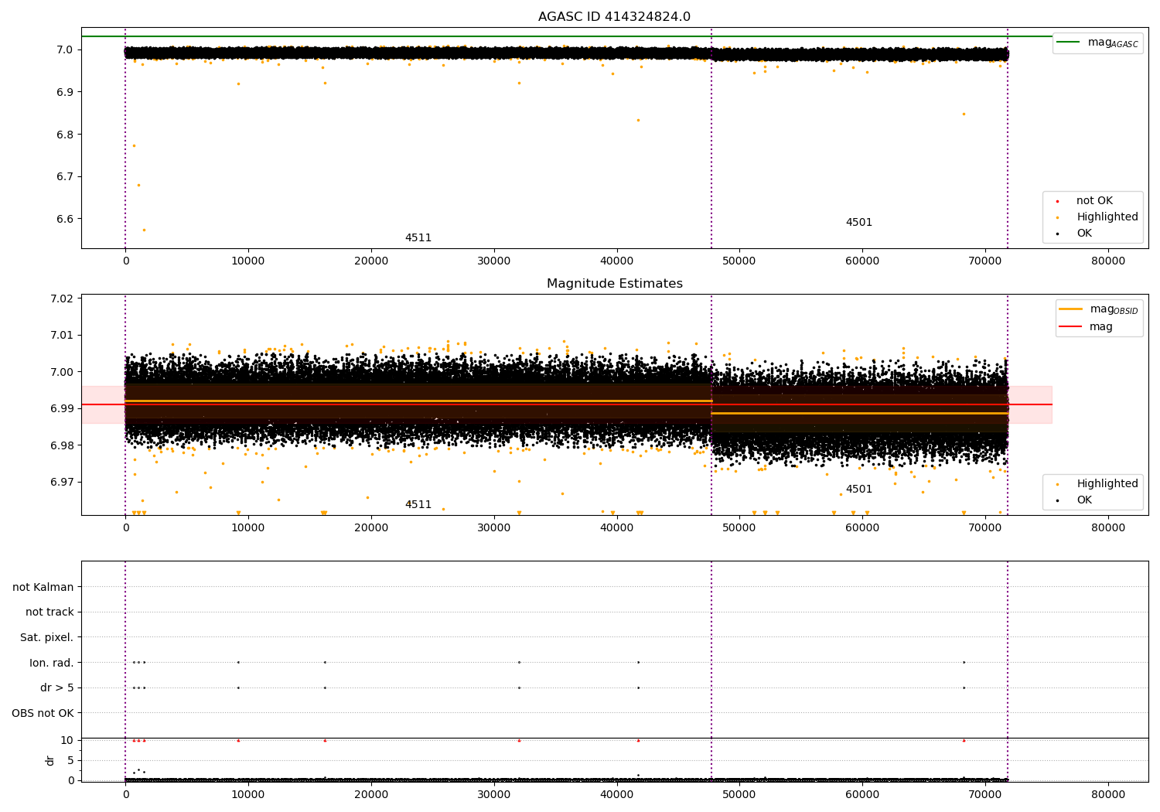
Task: Click the 'dr' axis label
Action: click(50, 760)
